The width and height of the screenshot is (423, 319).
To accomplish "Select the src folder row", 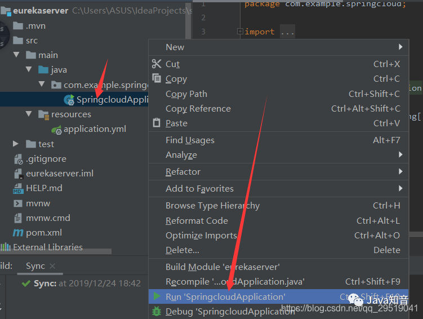I will pyautogui.click(x=74, y=41).
